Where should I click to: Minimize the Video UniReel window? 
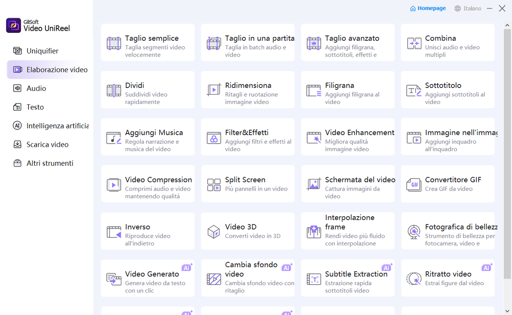[490, 8]
